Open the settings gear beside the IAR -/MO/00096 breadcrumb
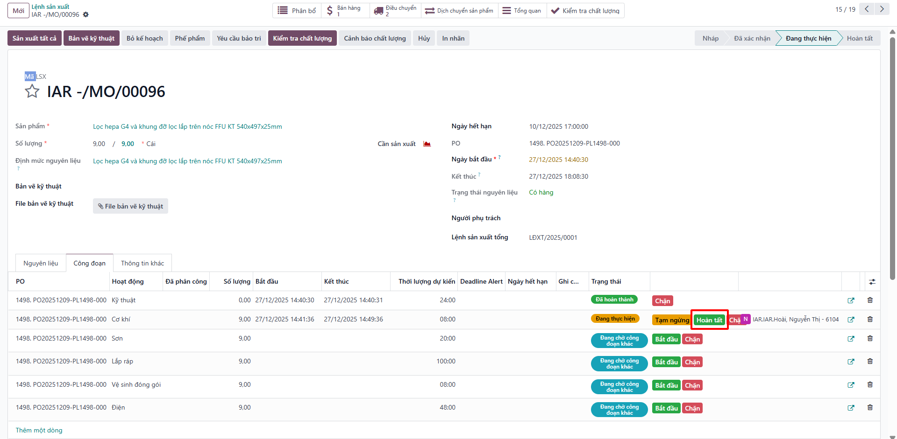This screenshot has height=439, width=897. [x=85, y=14]
